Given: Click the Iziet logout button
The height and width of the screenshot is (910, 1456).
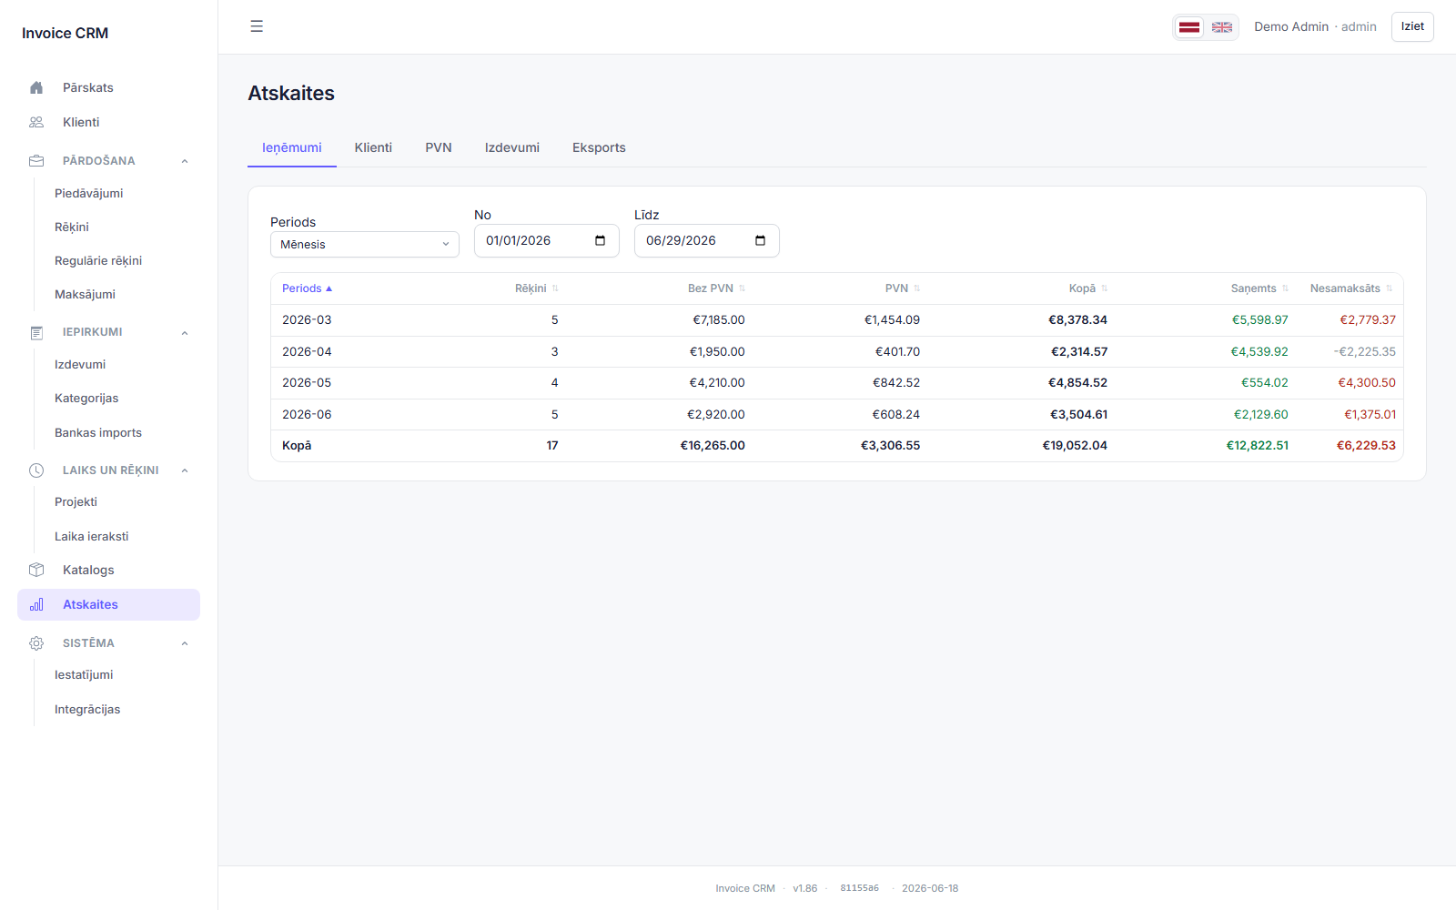Looking at the screenshot, I should pyautogui.click(x=1412, y=26).
